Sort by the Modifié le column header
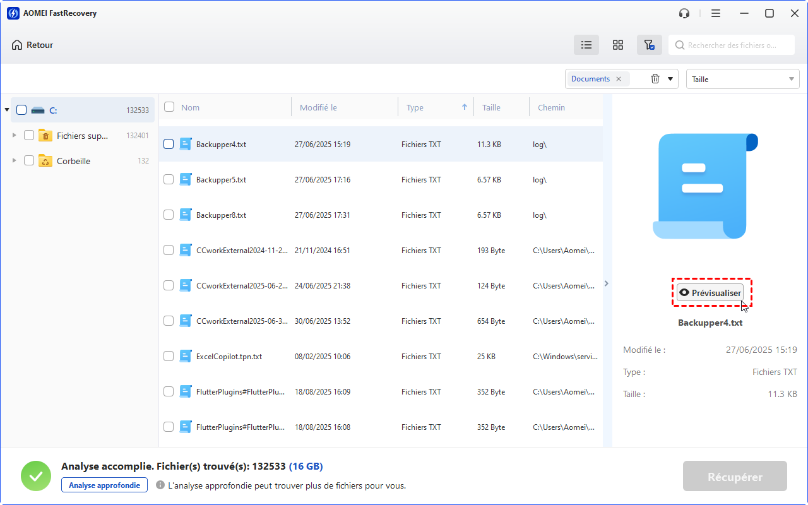808x505 pixels. tap(318, 107)
